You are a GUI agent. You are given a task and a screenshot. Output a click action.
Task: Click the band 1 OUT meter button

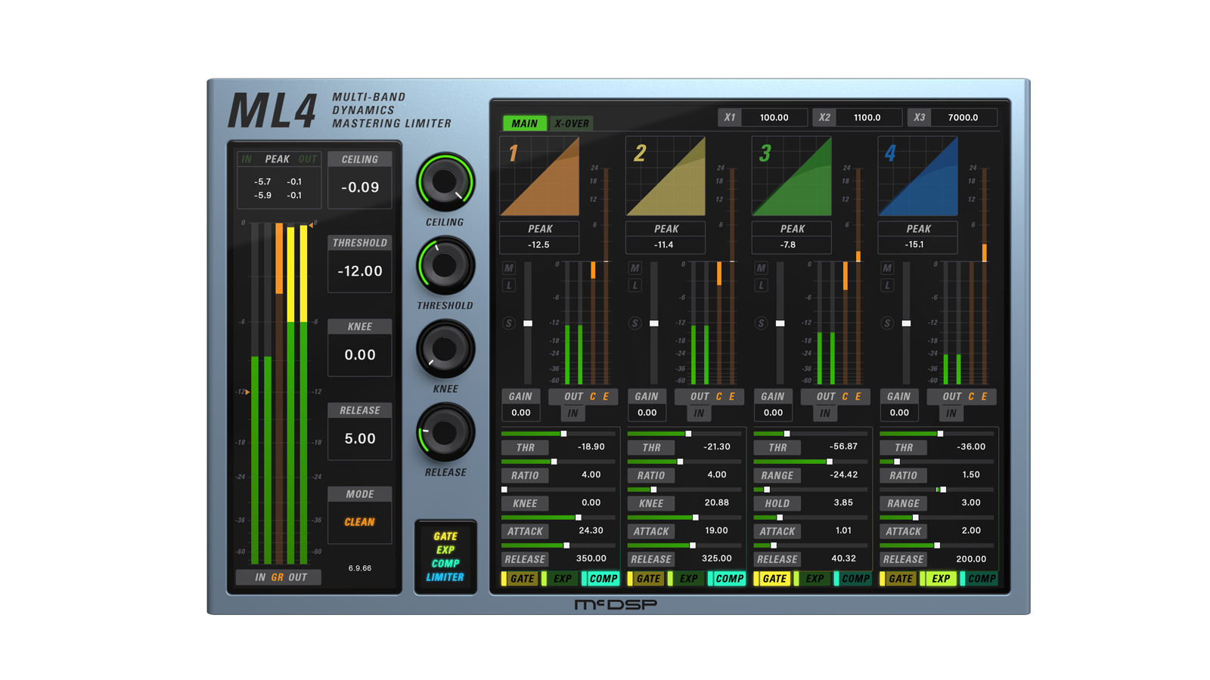tap(573, 397)
